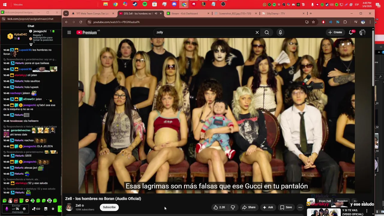Focus the Kick chat message input
The height and width of the screenshot is (216, 384).
click(x=16, y=209)
